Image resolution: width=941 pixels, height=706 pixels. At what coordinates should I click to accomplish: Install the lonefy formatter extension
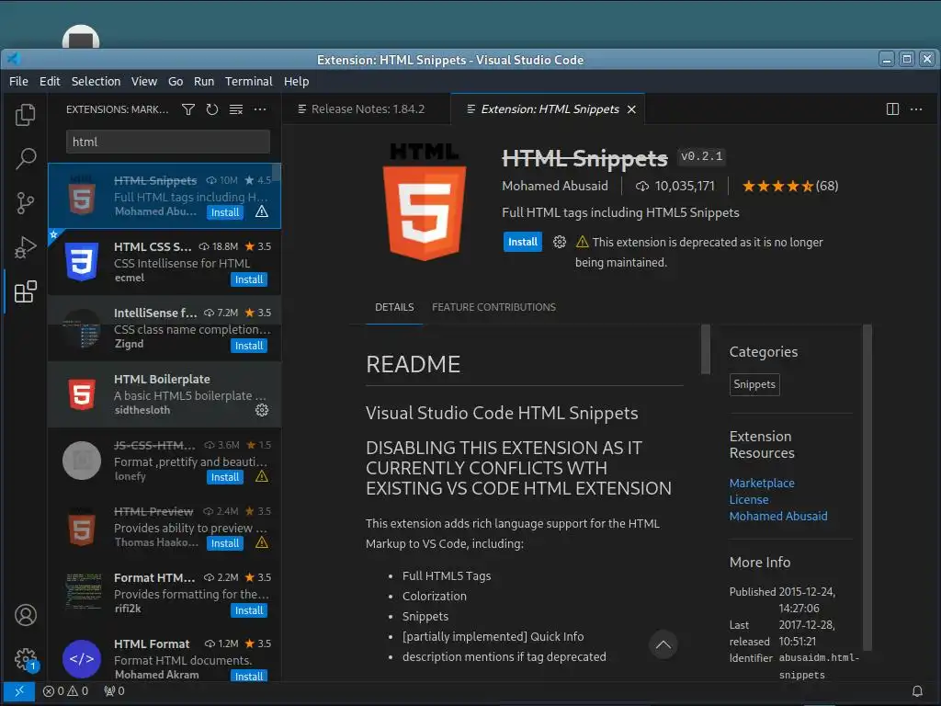pyautogui.click(x=224, y=477)
